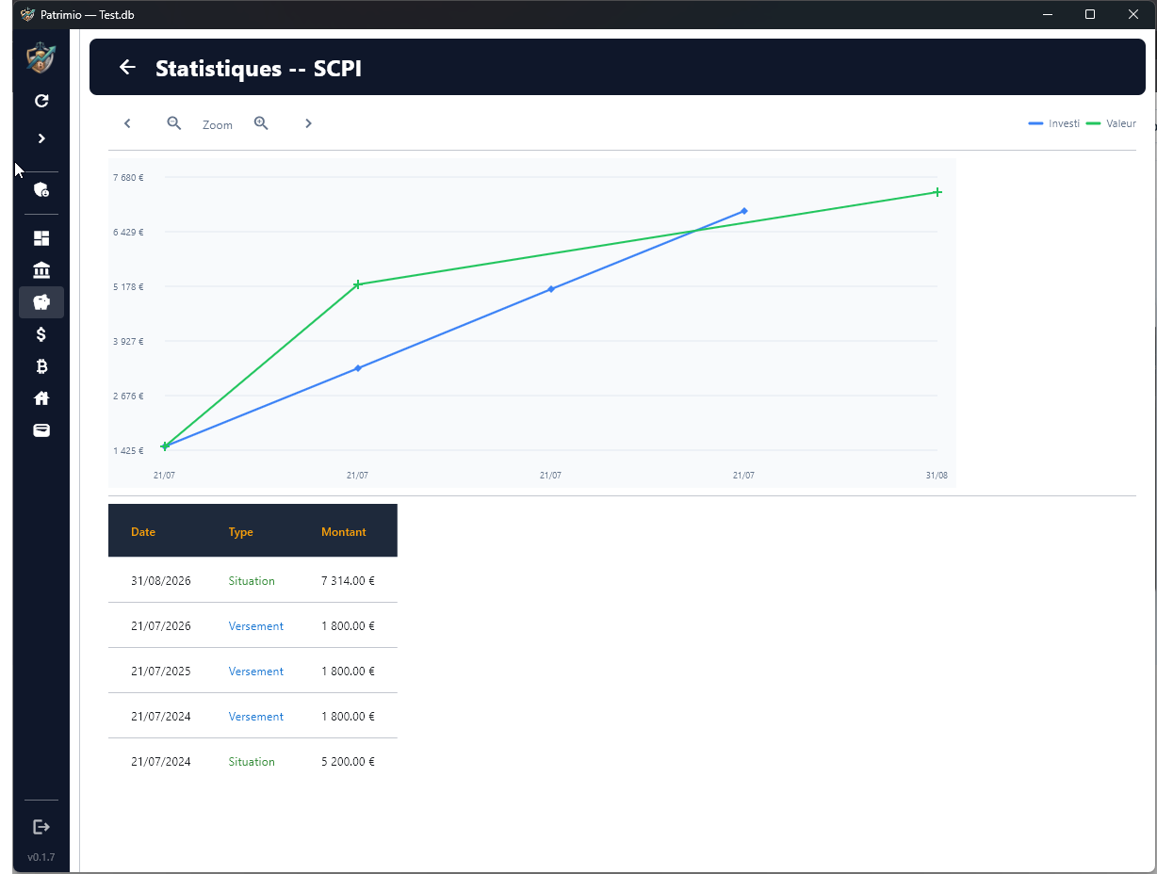The width and height of the screenshot is (1157, 874).
Task: Click the 7 680 € axis label
Action: (129, 177)
